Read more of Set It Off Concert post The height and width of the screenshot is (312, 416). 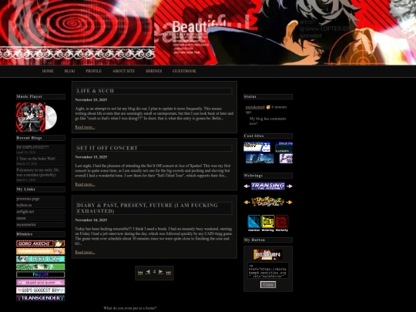[85, 184]
